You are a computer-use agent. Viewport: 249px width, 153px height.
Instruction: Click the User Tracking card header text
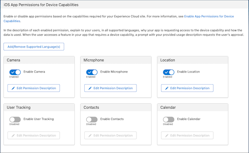pos(19,107)
